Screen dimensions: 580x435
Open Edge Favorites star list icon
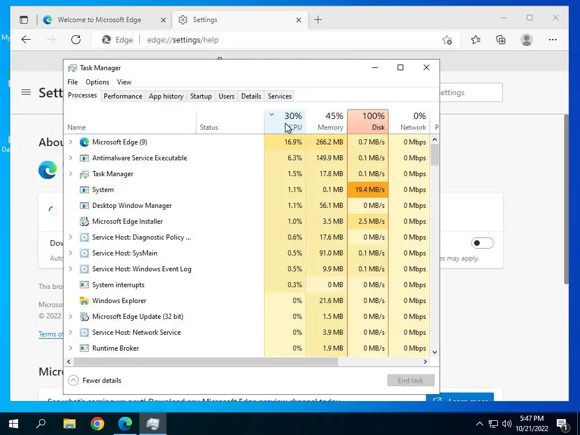tap(476, 40)
